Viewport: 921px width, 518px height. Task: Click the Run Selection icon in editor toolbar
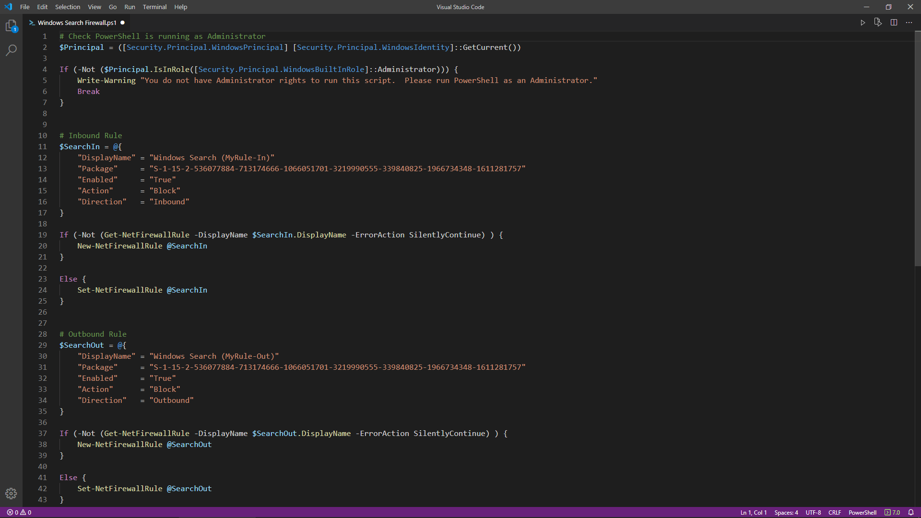click(x=878, y=23)
